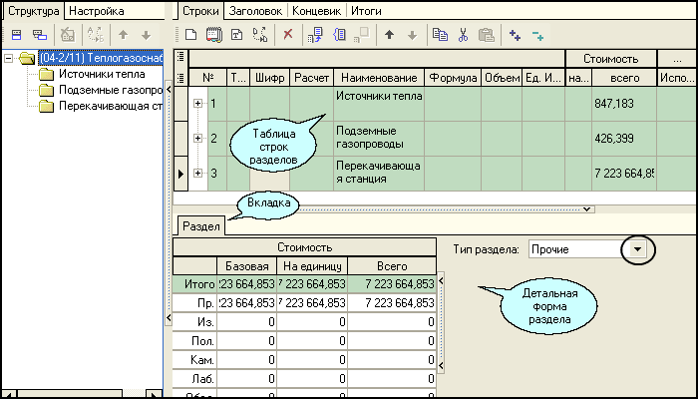Click the Copy icon in rows toolbar
Image resolution: width=698 pixels, height=399 pixels.
(441, 35)
